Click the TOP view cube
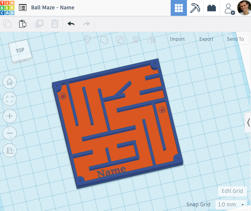This screenshot has height=211, width=251. click(20, 50)
